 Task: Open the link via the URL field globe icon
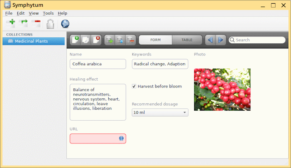(121, 138)
